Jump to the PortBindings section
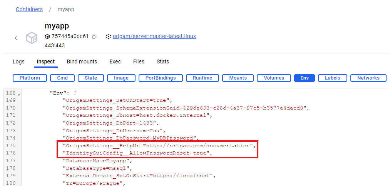The image size is (390, 186). (161, 78)
